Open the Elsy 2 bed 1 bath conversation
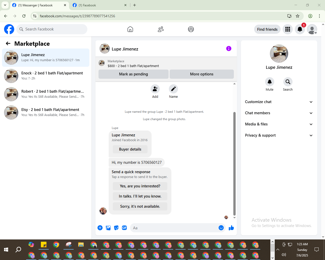 click(x=46, y=112)
